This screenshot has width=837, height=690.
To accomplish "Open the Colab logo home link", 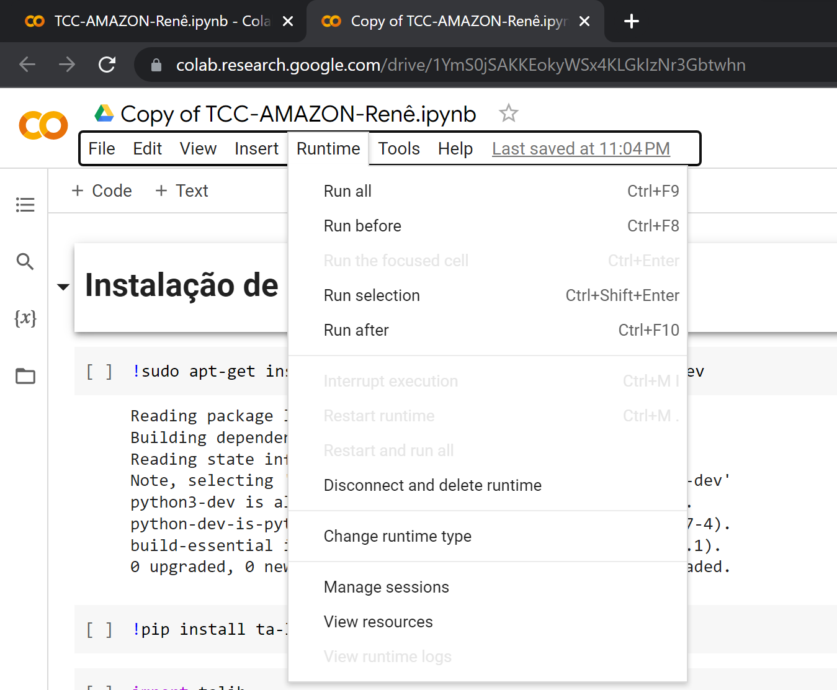I will pos(43,125).
